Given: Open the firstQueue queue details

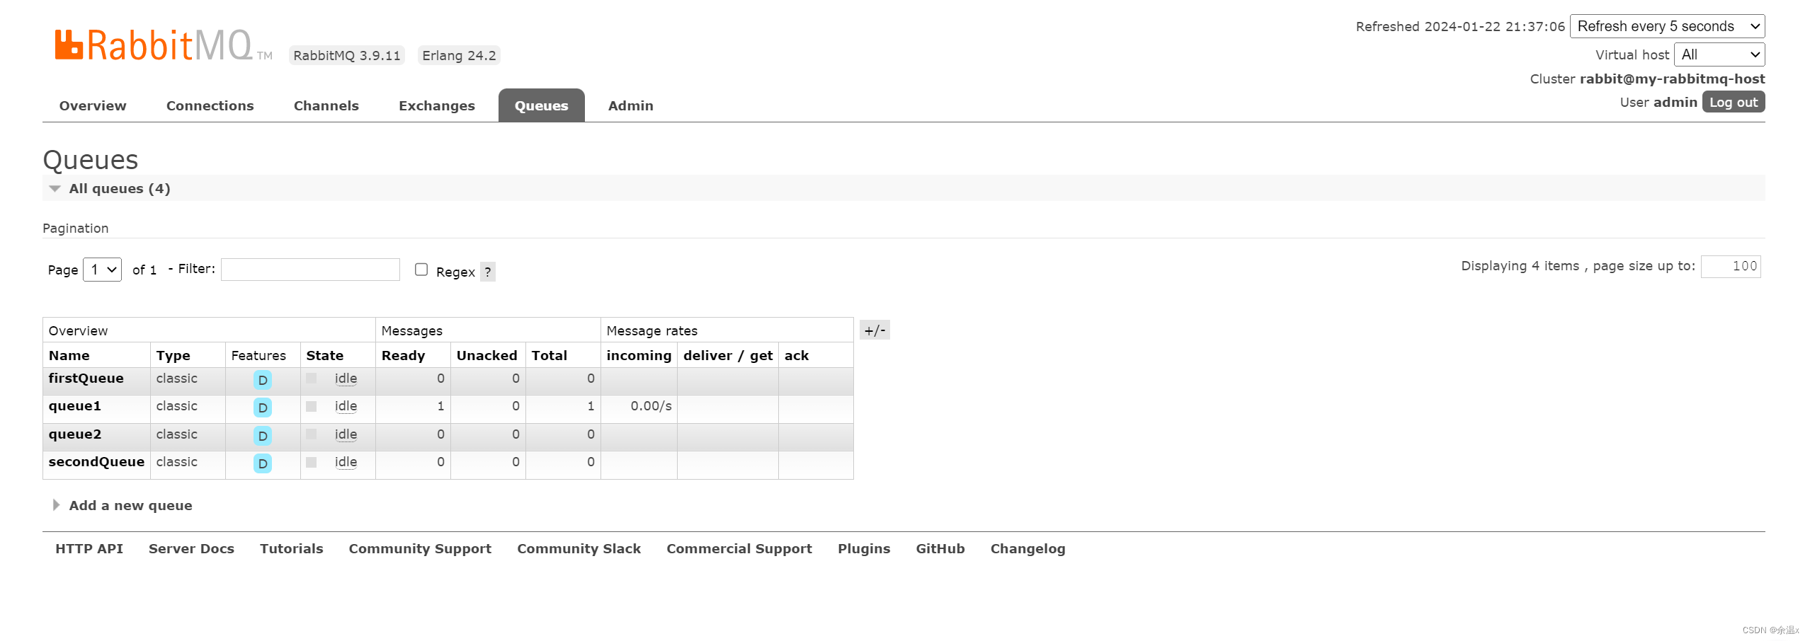Looking at the screenshot, I should (86, 379).
